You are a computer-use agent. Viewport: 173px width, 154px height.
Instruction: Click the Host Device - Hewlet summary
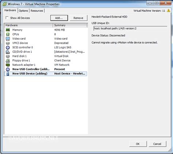70,74
